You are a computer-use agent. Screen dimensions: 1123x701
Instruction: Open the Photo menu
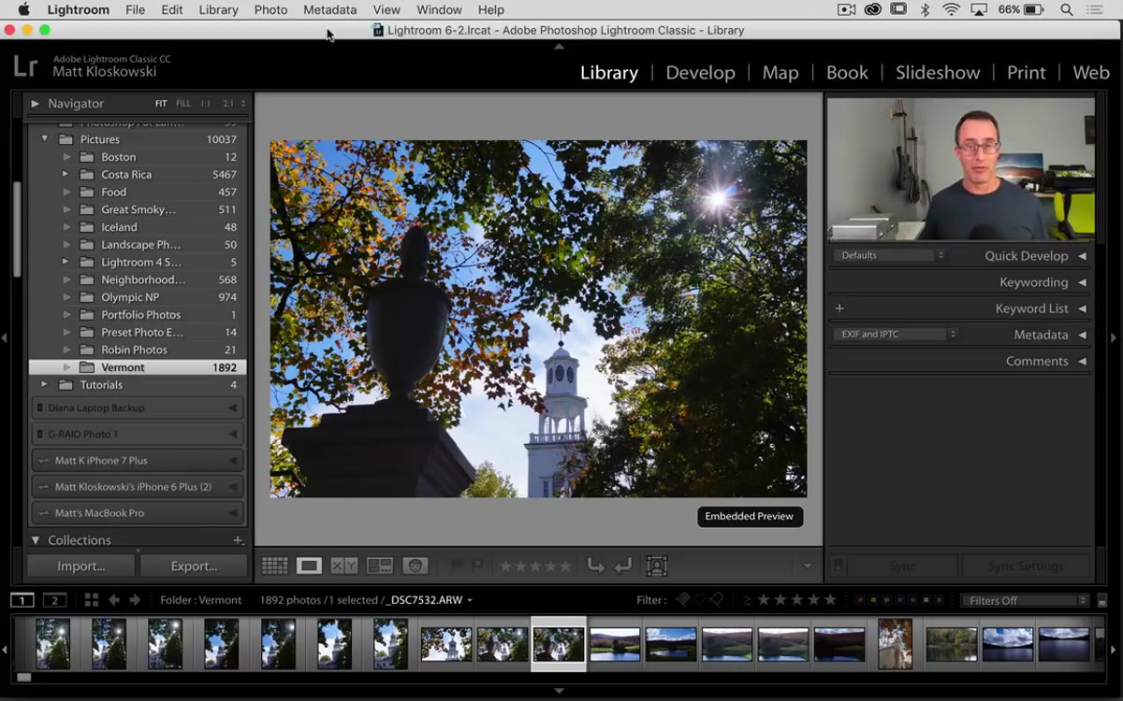pos(270,9)
